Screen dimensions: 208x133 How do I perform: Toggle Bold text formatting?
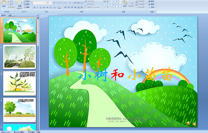click(x=34, y=7)
